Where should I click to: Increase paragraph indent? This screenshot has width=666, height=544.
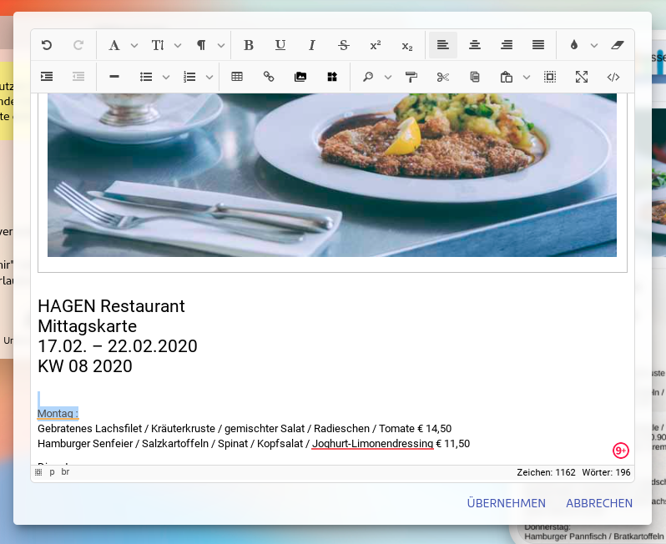tap(47, 77)
